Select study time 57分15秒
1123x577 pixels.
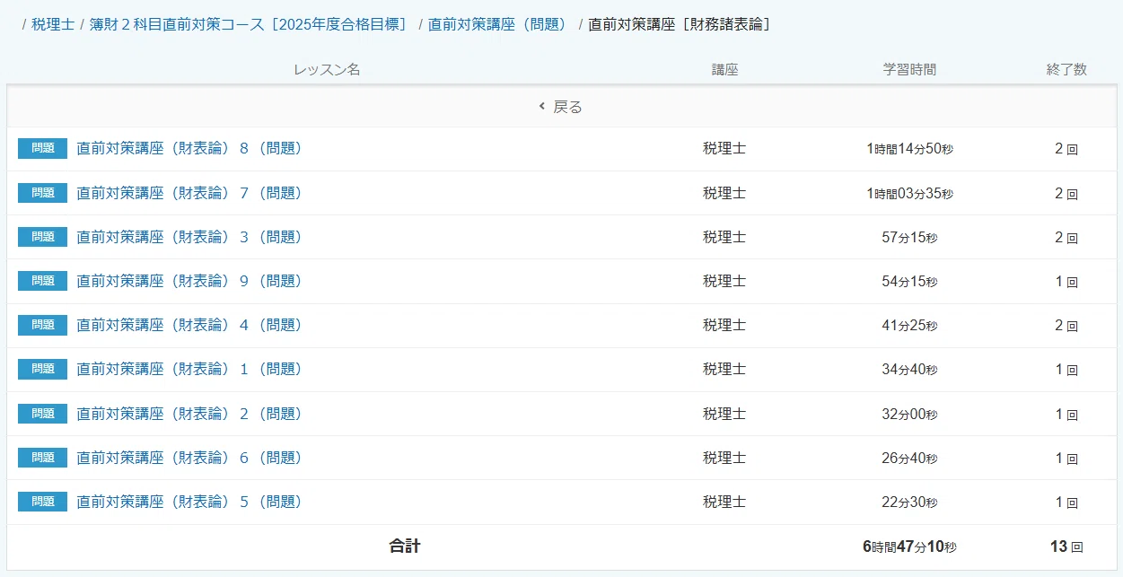point(909,236)
